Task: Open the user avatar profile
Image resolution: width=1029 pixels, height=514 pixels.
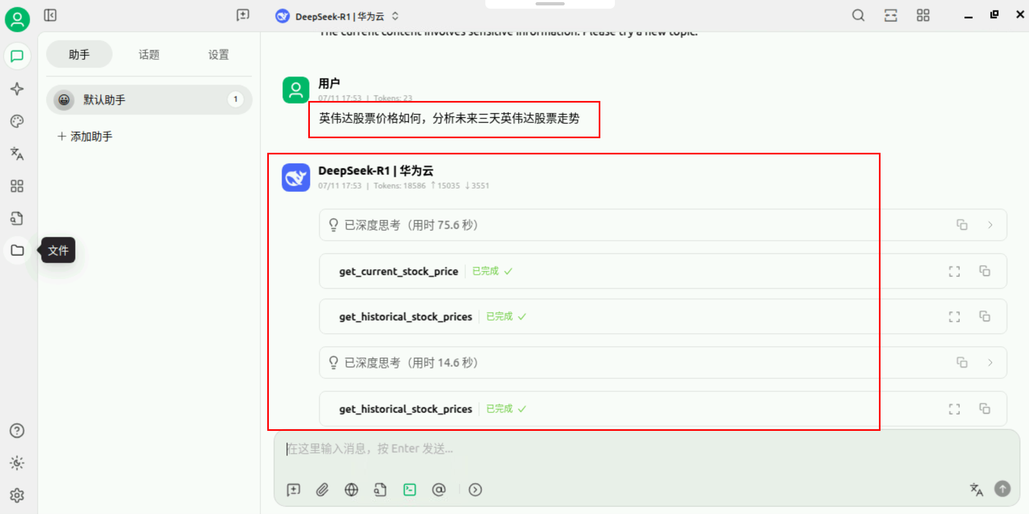Action: pyautogui.click(x=17, y=20)
